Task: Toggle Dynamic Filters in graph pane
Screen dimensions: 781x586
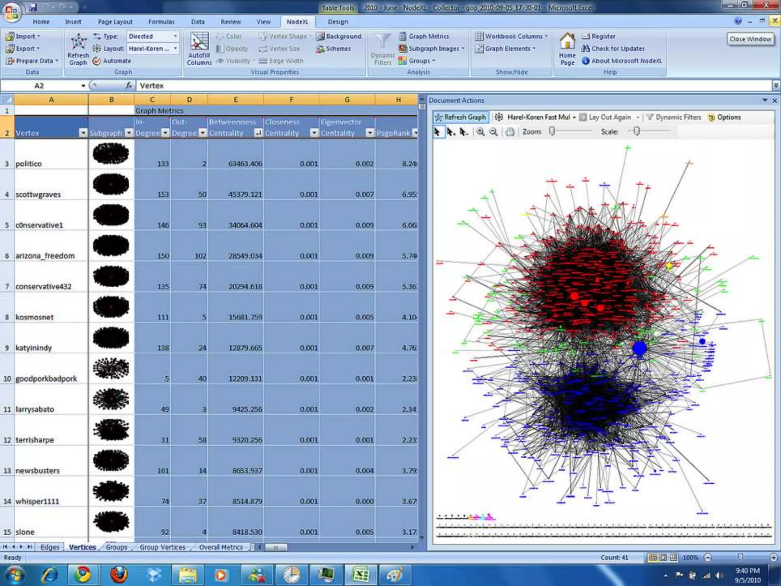Action: tap(674, 117)
